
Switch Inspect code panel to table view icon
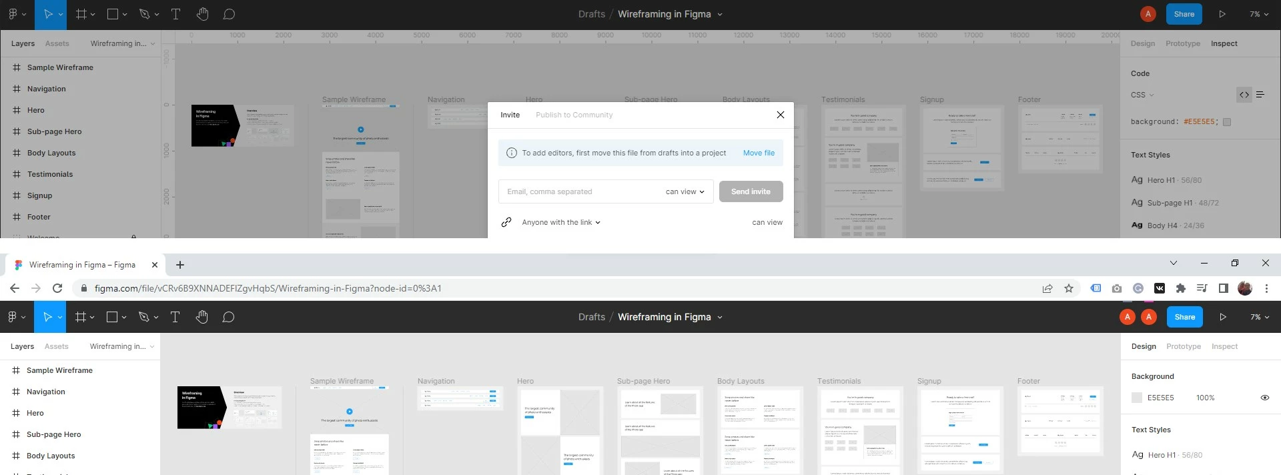pyautogui.click(x=1260, y=95)
